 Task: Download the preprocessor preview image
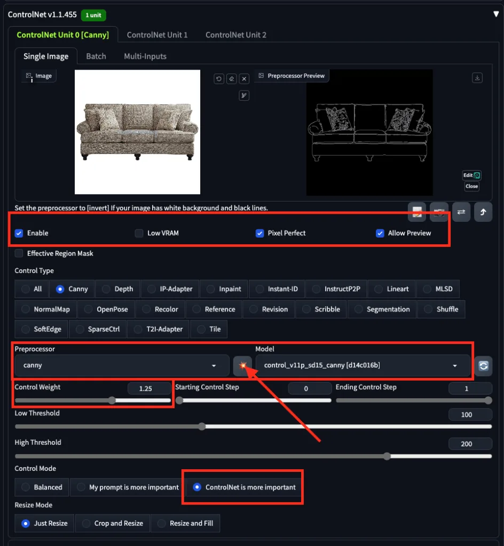point(477,78)
